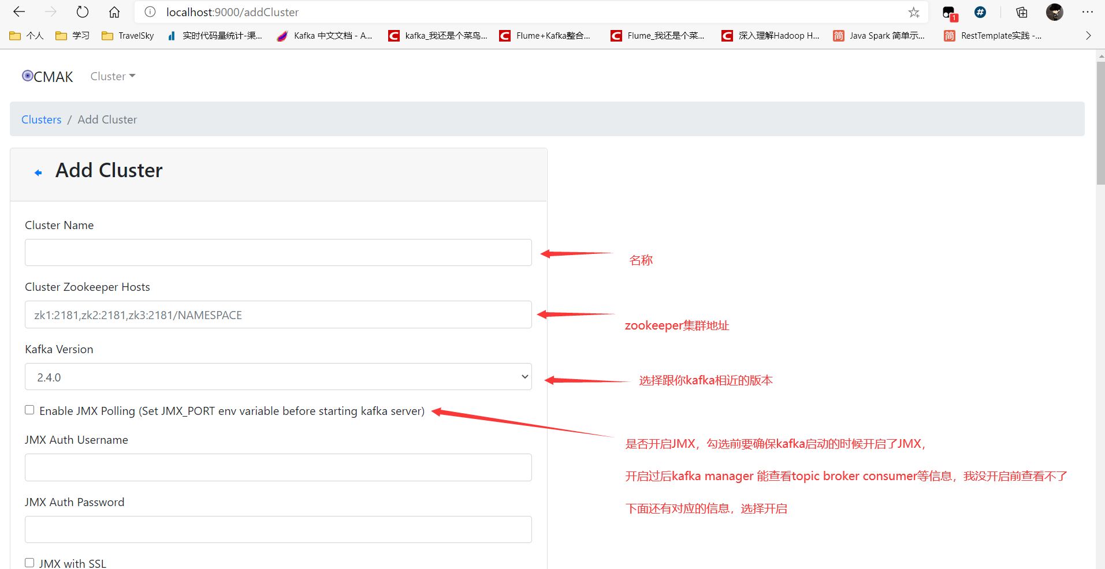1105x569 pixels.
Task: Show more bookmarks with chevron
Action: coord(1088,36)
